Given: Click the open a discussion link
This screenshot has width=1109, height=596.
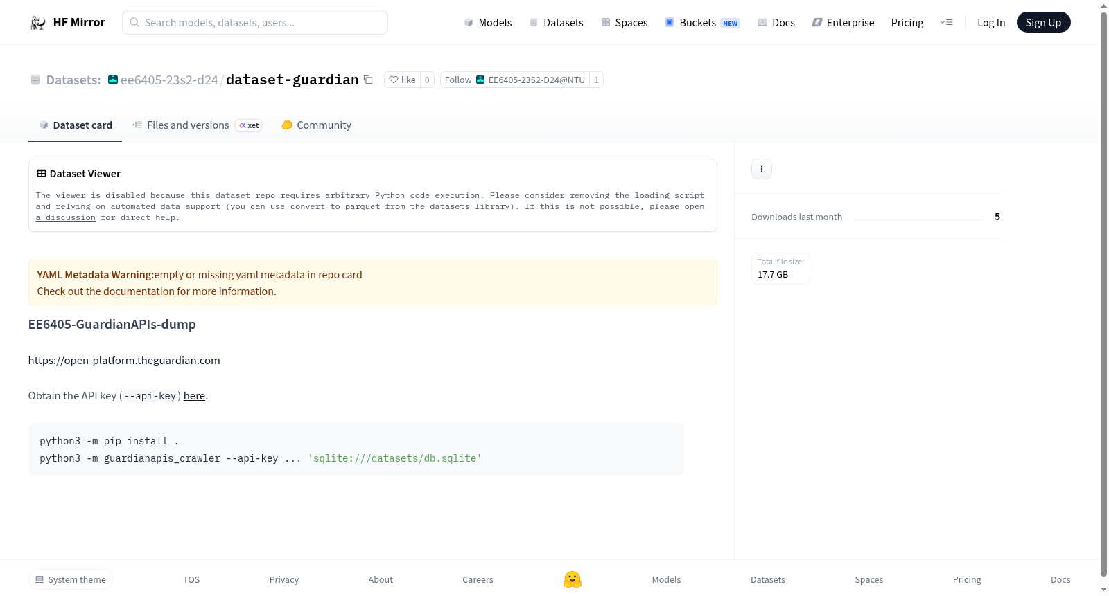Looking at the screenshot, I should (x=694, y=207).
